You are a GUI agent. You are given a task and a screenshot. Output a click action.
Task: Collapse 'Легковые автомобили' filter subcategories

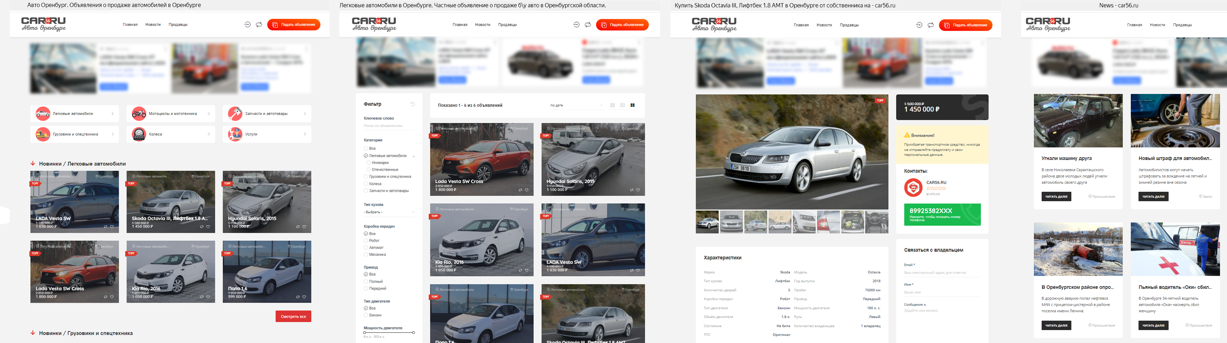pyautogui.click(x=413, y=156)
